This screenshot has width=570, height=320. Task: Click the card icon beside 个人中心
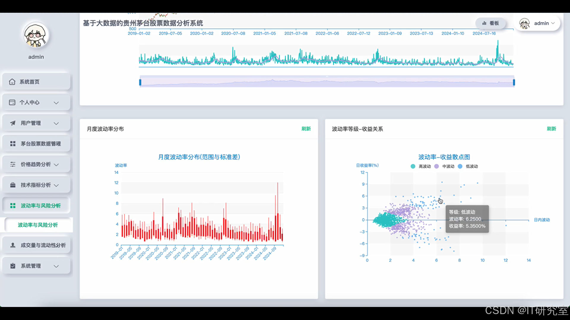[12, 103]
